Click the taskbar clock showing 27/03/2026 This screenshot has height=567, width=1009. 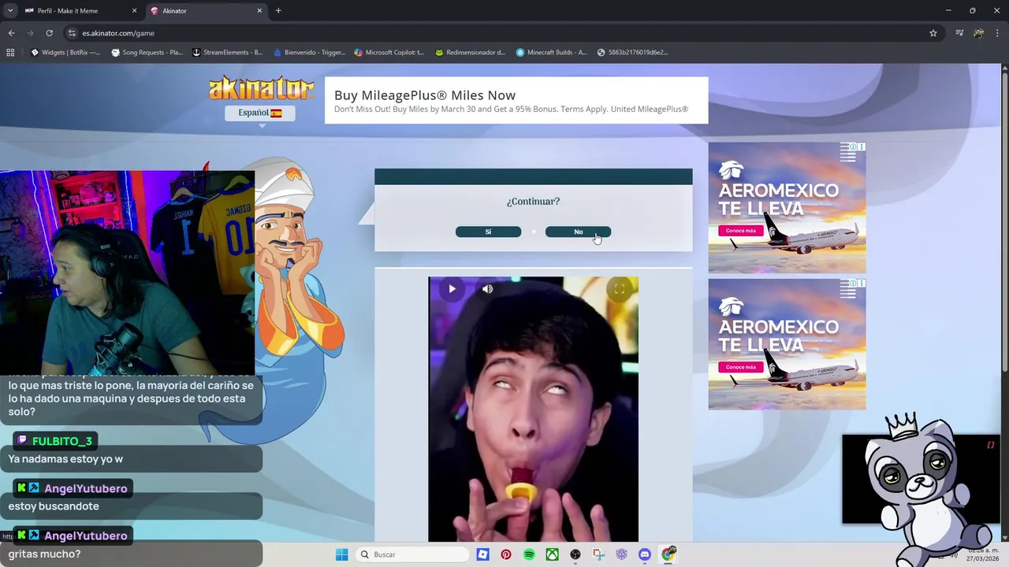point(985,554)
